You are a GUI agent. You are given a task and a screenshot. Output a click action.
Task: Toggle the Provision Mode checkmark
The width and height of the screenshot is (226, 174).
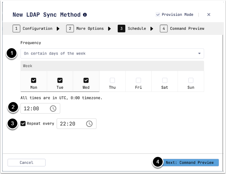158,15
